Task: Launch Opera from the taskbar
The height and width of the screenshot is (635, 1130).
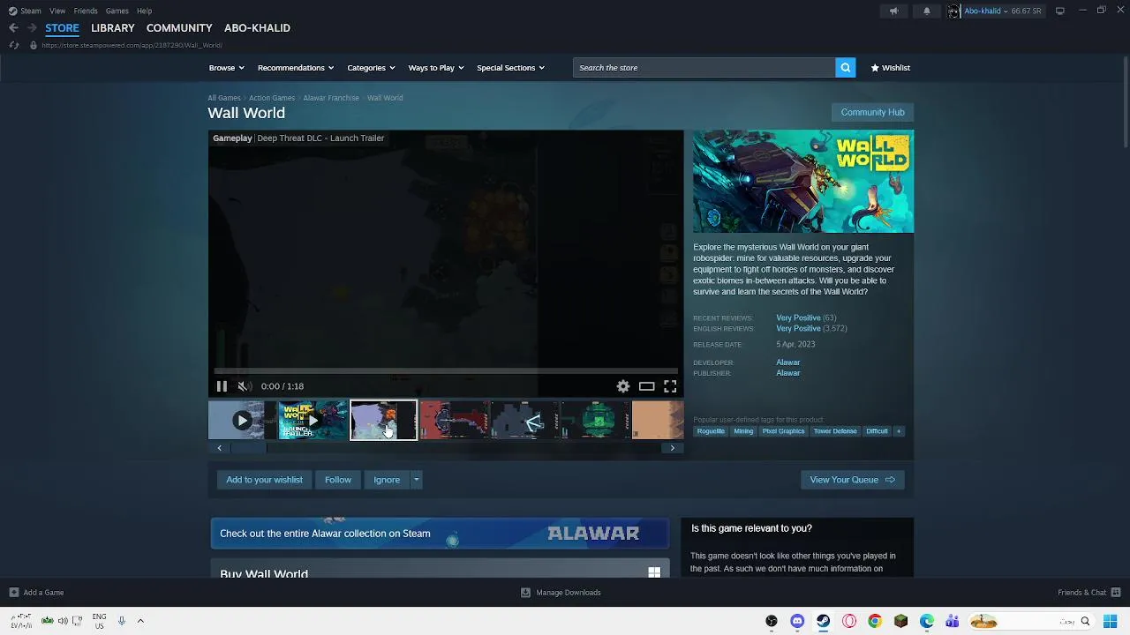Action: tap(849, 621)
